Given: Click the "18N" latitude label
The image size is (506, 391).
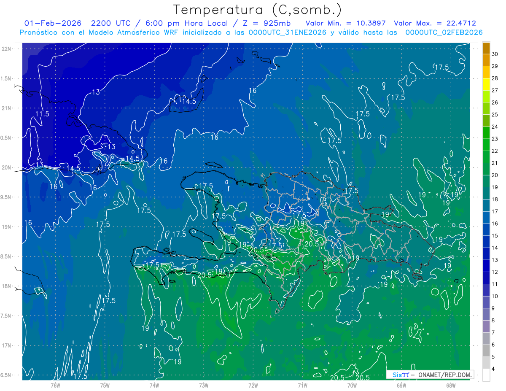Looking at the screenshot, I should coord(7,286).
